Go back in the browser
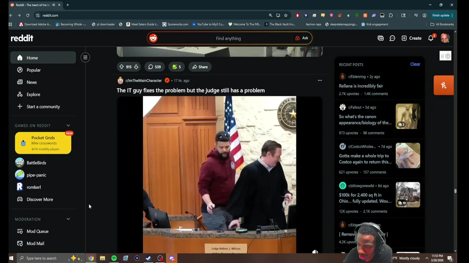The image size is (469, 263). [11, 15]
